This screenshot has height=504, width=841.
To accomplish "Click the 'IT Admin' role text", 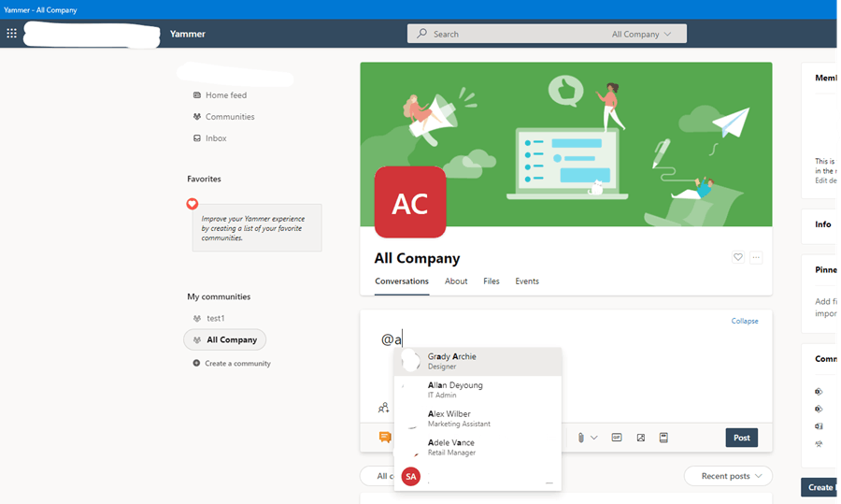I will point(442,395).
